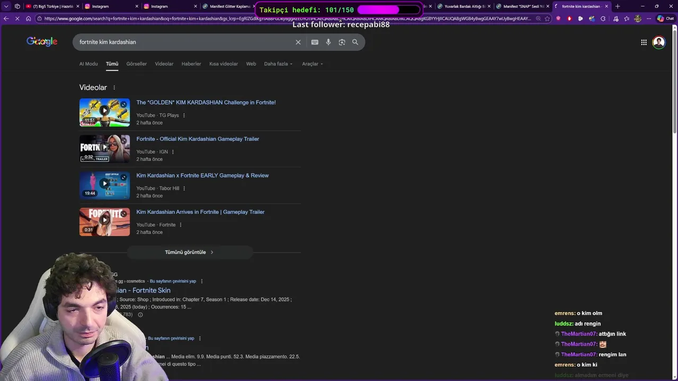Clear the search box with the X icon
The height and width of the screenshot is (381, 678).
(298, 42)
